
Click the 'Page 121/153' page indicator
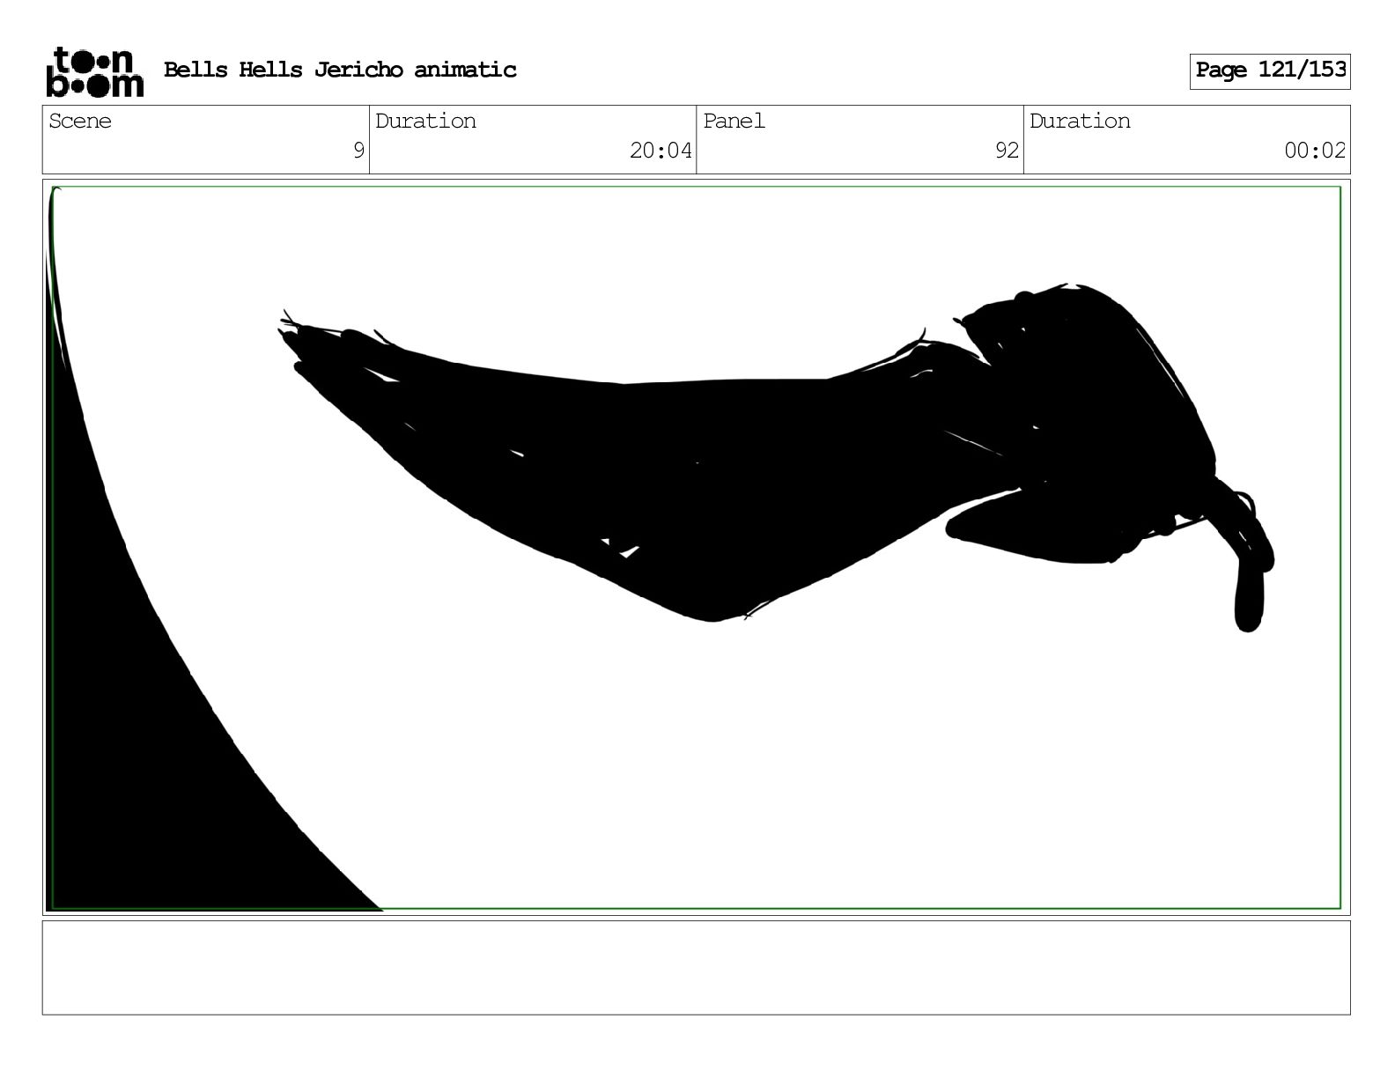[1270, 70]
